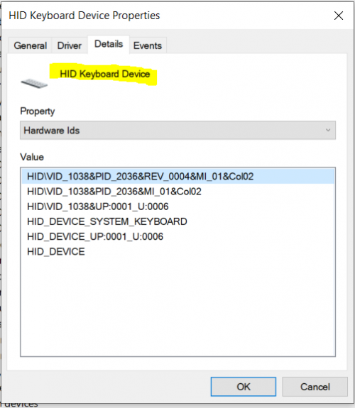Select the HID_DEVICE_UP:0001_U:0006 value

pos(95,237)
